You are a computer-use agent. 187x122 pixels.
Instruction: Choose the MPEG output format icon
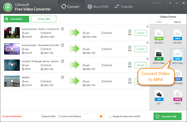click(x=178, y=95)
